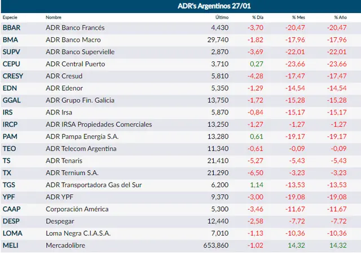Select Mercadolibre last price 653,860
Viewport: 361px width, 253px height.
216,246
